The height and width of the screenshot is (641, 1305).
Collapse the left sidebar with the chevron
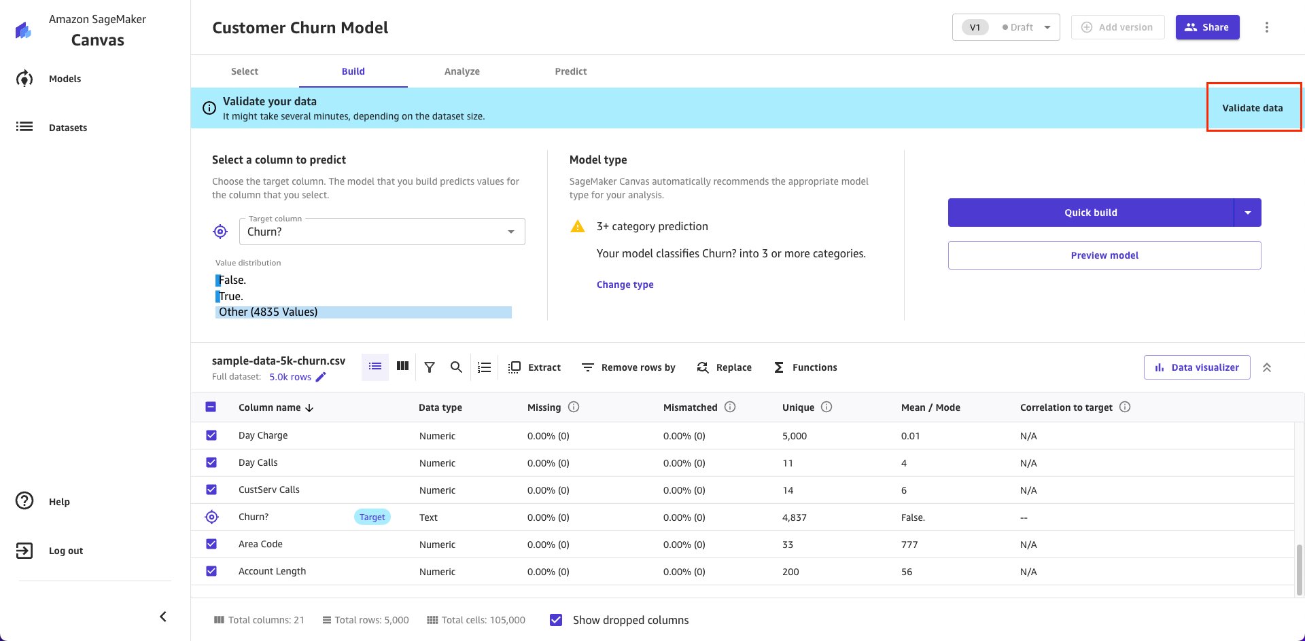coord(163,617)
